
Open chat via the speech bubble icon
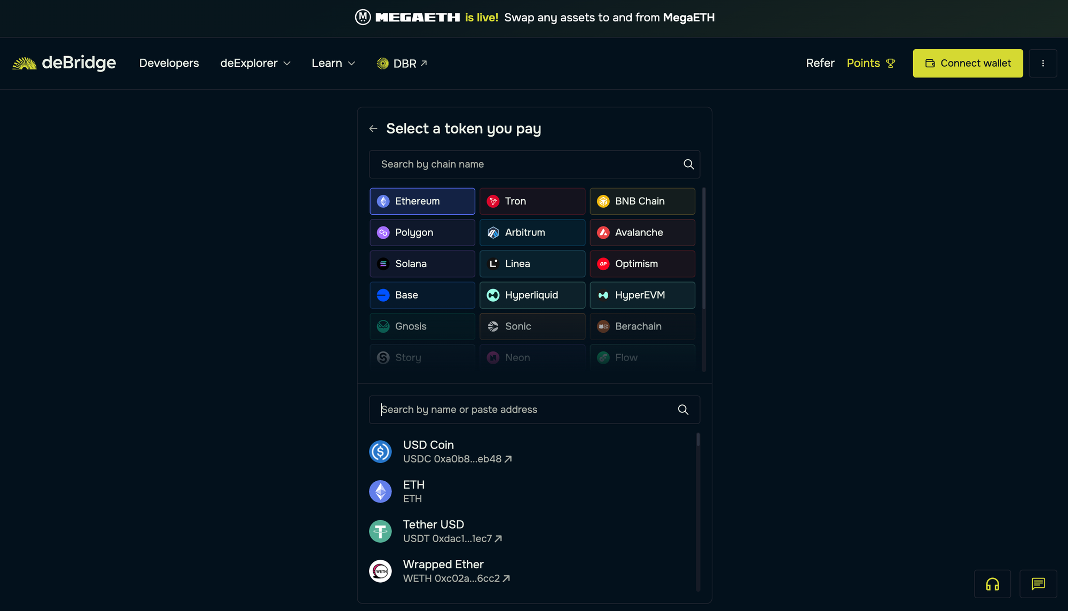(x=1038, y=584)
